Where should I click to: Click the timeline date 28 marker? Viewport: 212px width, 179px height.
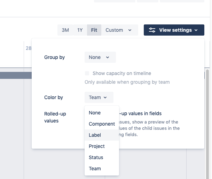click(x=29, y=48)
